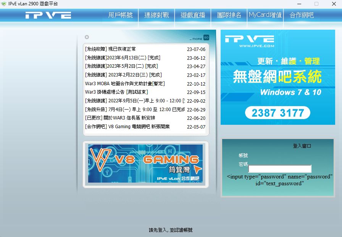Image resolution: width=342 pixels, height=237 pixels.
Task: Click the 密碼 label in login panel
Action: tap(243, 164)
